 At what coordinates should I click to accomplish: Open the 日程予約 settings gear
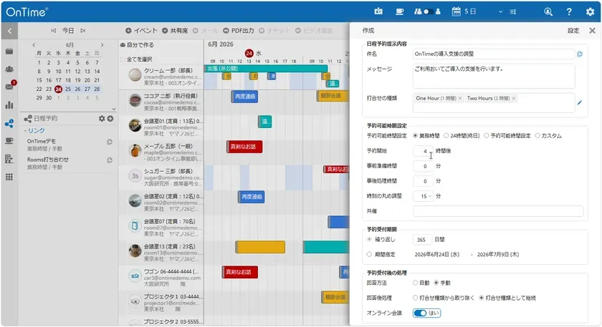click(102, 119)
